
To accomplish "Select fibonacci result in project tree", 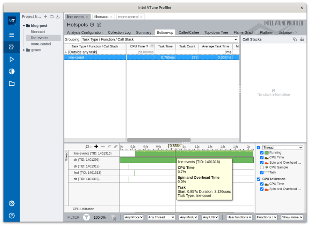I will click(38, 32).
